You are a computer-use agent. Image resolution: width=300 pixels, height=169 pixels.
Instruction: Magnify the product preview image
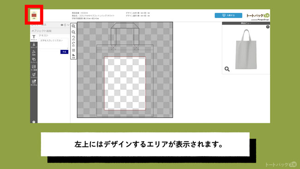pyautogui.click(x=227, y=69)
